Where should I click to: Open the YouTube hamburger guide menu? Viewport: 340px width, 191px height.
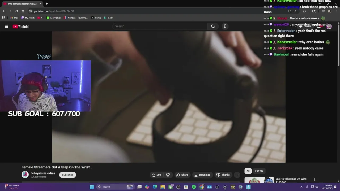(x=6, y=26)
